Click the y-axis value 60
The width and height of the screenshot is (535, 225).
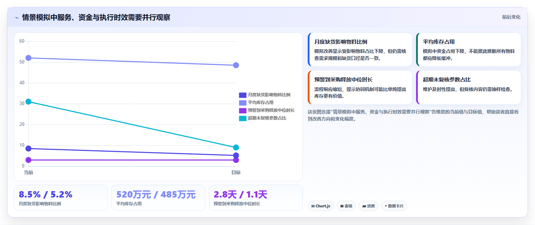(22, 41)
